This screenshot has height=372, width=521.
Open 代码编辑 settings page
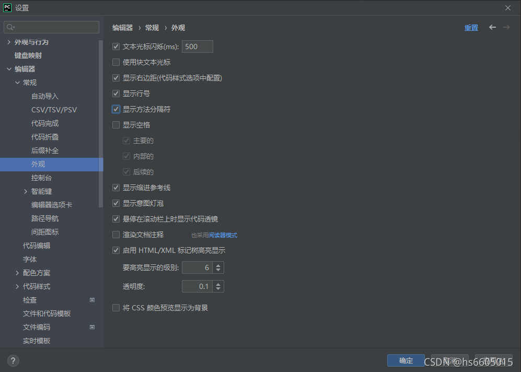tap(37, 246)
